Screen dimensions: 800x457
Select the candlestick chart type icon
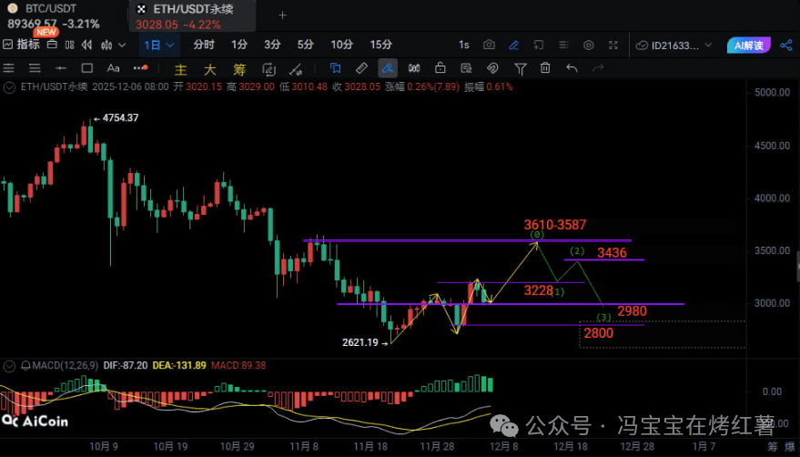point(106,45)
